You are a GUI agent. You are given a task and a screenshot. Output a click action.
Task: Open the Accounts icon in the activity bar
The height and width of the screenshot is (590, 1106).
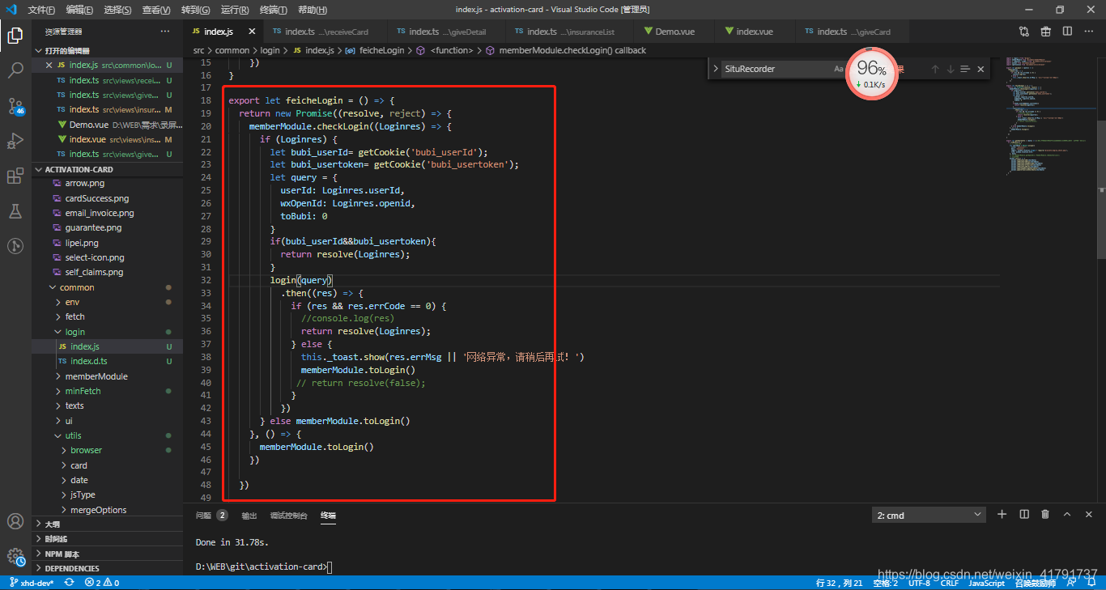[x=15, y=521]
